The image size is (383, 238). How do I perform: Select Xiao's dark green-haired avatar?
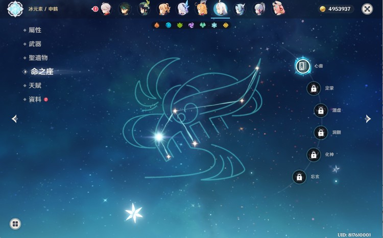pyautogui.click(x=125, y=9)
